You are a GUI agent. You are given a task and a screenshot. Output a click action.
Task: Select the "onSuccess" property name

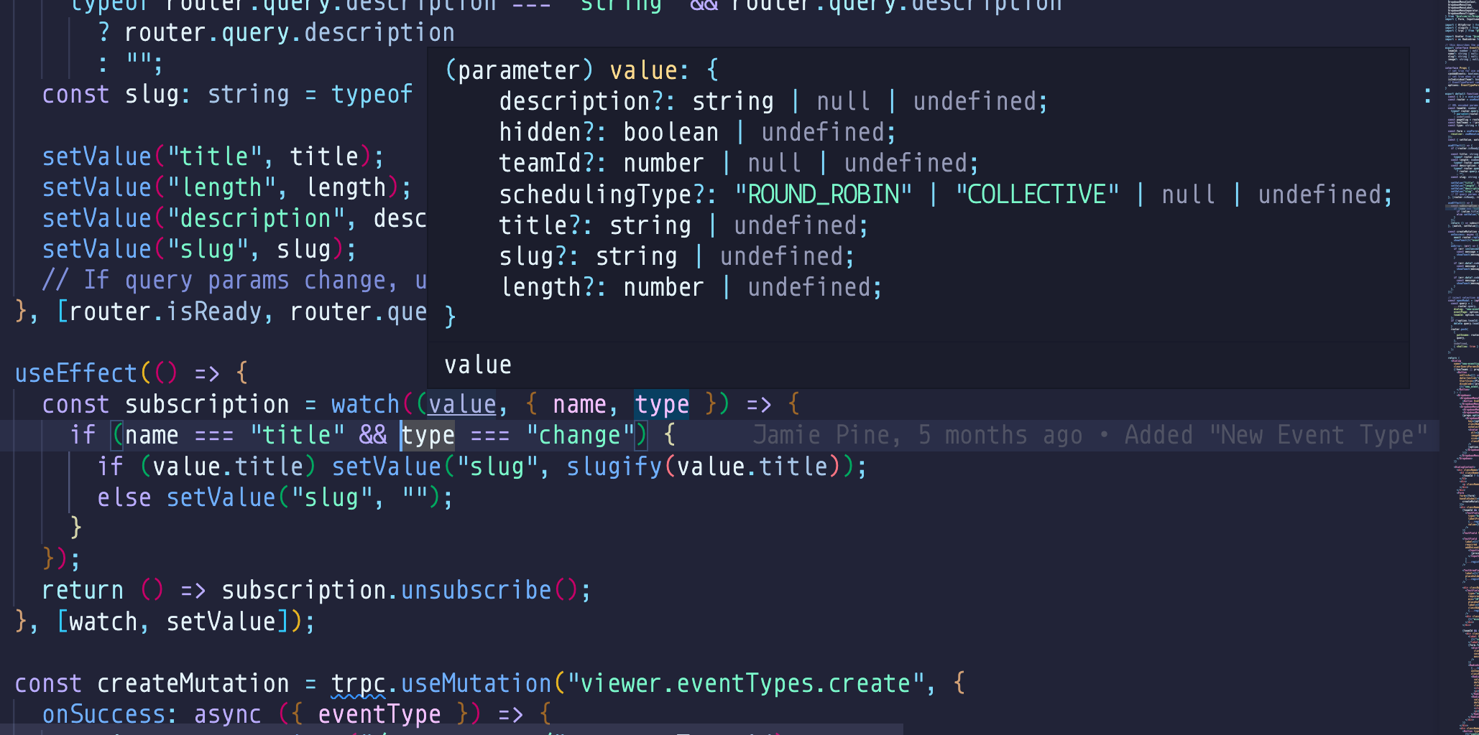click(106, 713)
